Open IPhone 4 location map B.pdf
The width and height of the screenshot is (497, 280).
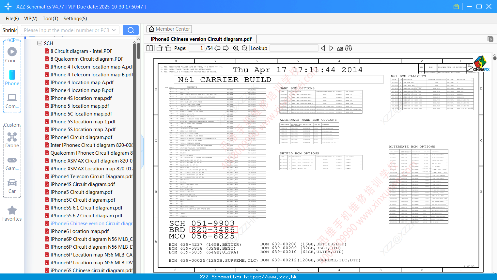click(82, 90)
